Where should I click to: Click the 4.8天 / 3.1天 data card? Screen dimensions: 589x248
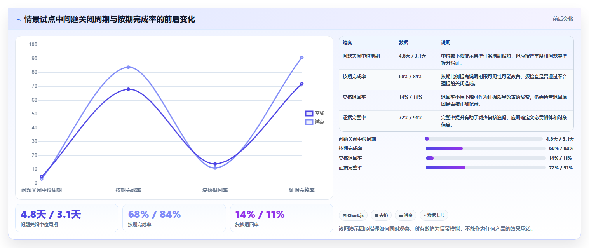point(67,218)
